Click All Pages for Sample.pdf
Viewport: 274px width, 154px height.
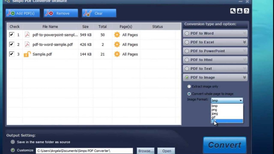tap(130, 54)
